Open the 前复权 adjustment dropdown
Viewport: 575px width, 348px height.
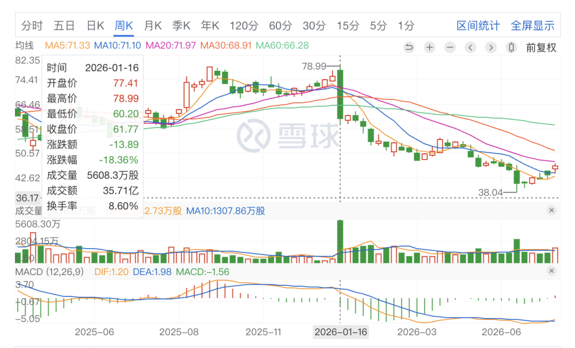point(541,47)
